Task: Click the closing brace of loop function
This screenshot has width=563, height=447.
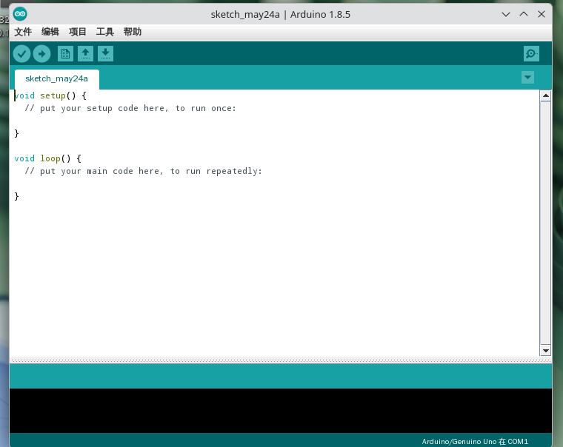Action: (x=16, y=196)
